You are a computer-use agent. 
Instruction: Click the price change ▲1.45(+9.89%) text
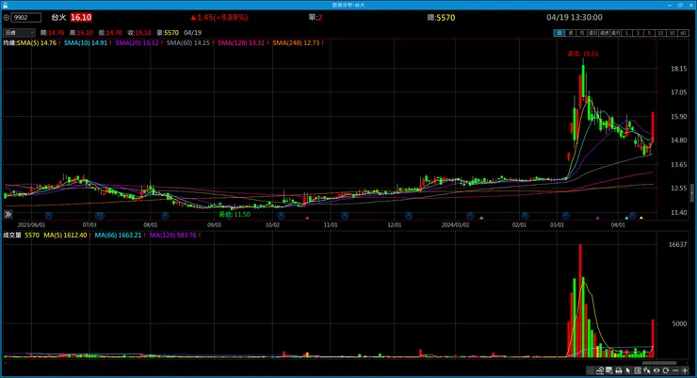[219, 17]
